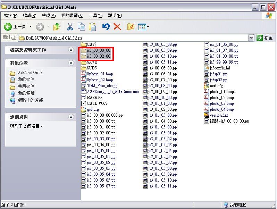Select the gsd.cfg file icon
The image size is (277, 209).
84,110
